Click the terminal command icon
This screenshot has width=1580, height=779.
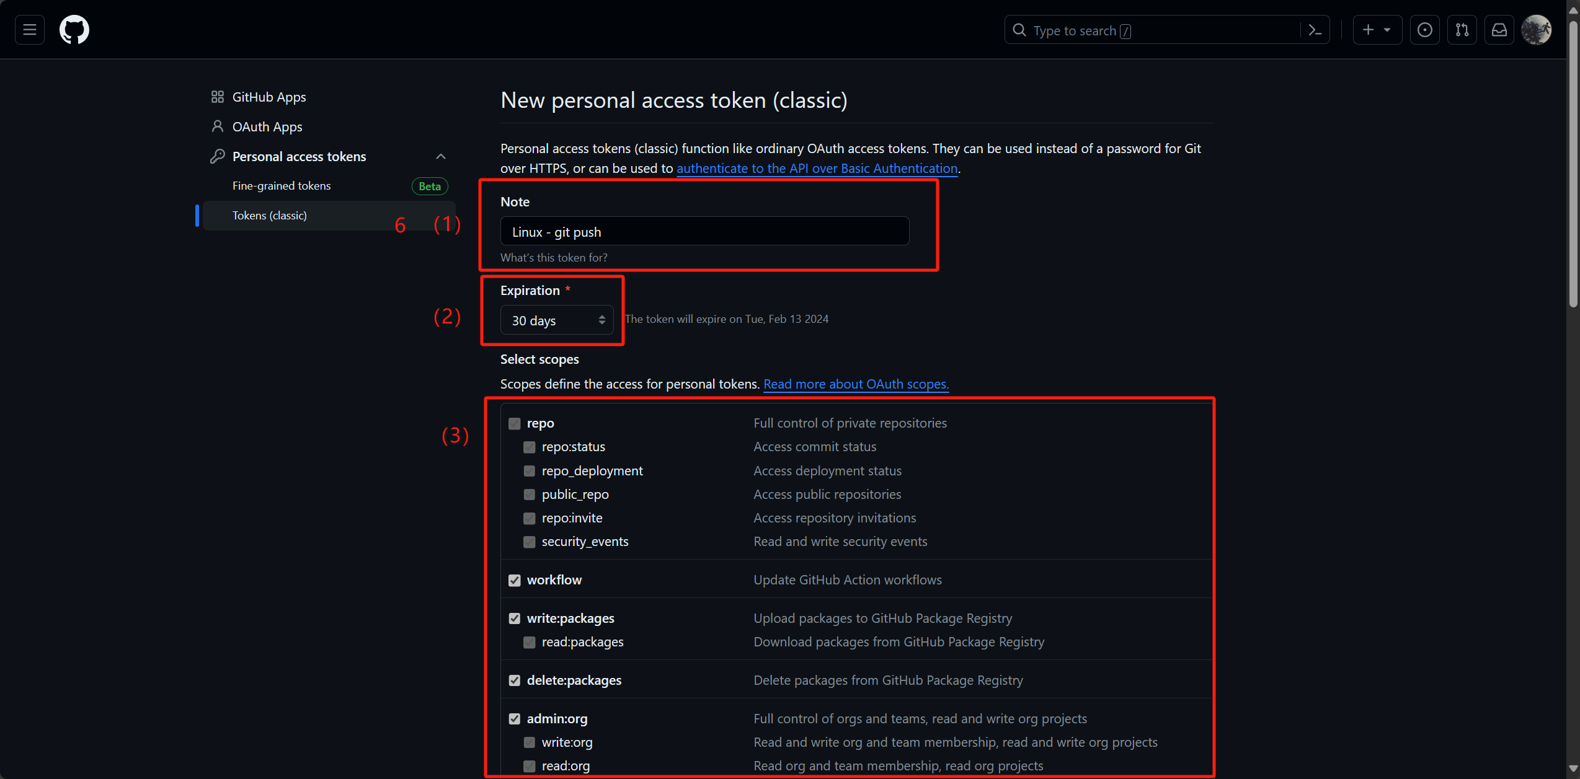click(1316, 29)
